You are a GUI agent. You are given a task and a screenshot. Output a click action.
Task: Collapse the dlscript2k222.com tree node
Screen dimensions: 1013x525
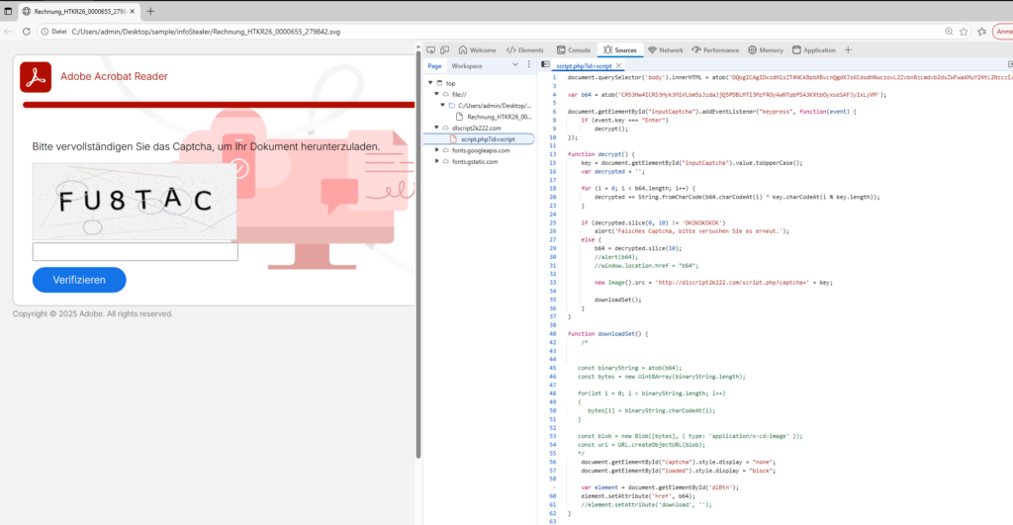[438, 128]
